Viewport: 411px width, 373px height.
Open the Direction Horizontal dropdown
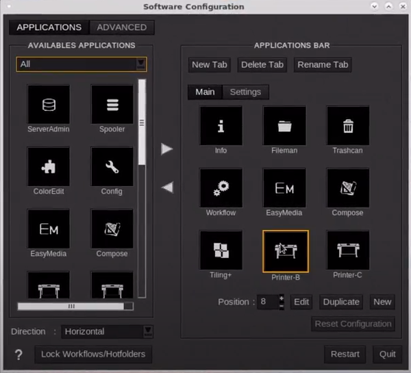[108, 332]
